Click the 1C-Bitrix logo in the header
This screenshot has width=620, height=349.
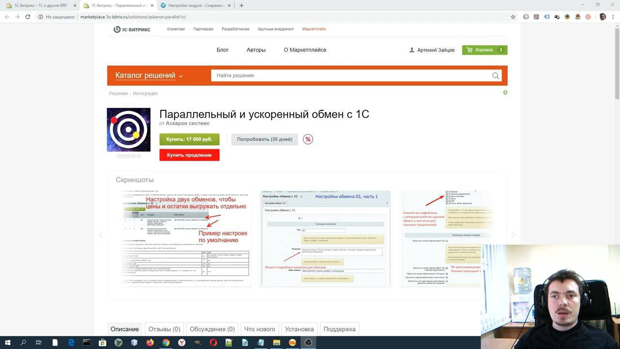click(x=132, y=29)
